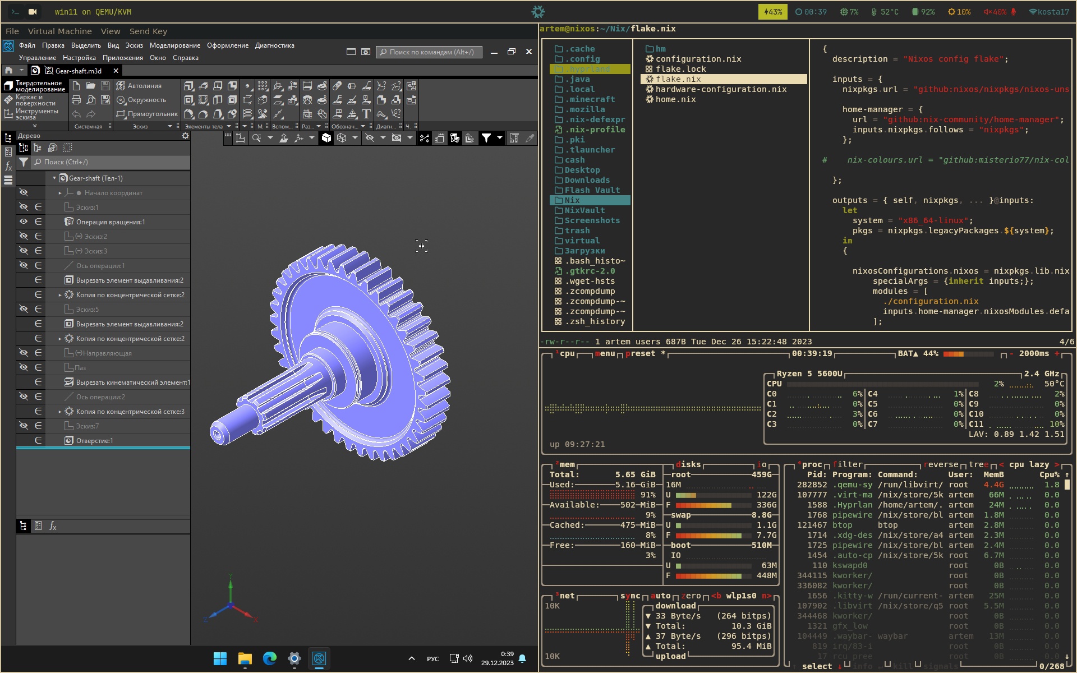The image size is (1077, 673).
Task: Open File Explorer from Windows taskbar
Action: click(x=245, y=658)
